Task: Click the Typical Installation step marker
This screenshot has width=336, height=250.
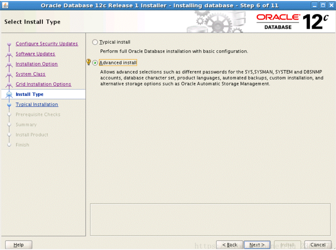Action: click(x=9, y=105)
